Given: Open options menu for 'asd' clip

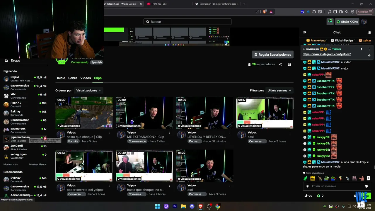Looking at the screenshot, I should (x=230, y=186).
